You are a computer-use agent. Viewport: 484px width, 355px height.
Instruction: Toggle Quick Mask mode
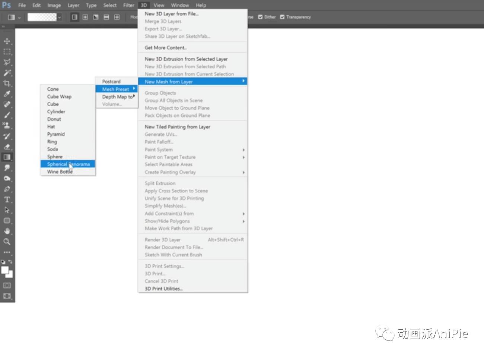7,285
